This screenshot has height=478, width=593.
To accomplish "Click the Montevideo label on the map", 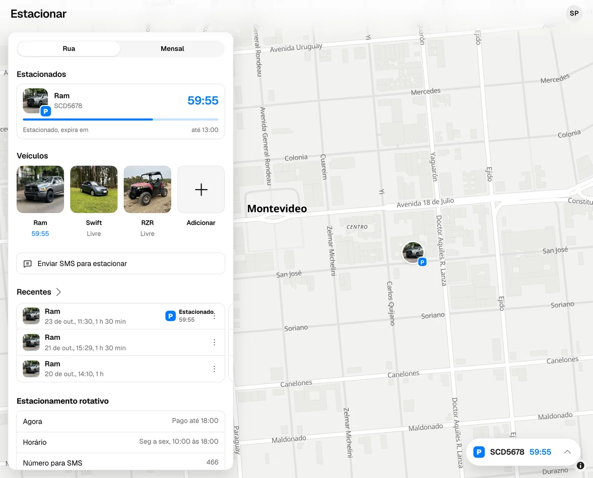I will click(x=277, y=209).
